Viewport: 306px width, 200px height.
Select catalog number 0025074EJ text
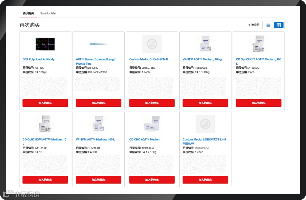tap(202, 148)
